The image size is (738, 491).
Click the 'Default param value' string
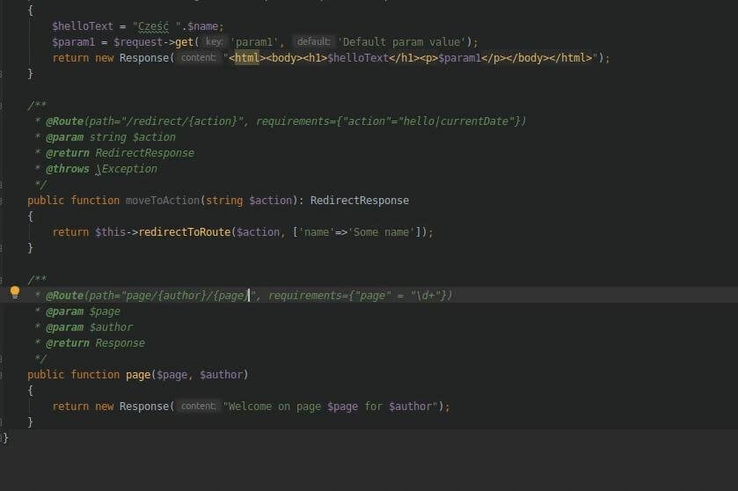point(401,42)
